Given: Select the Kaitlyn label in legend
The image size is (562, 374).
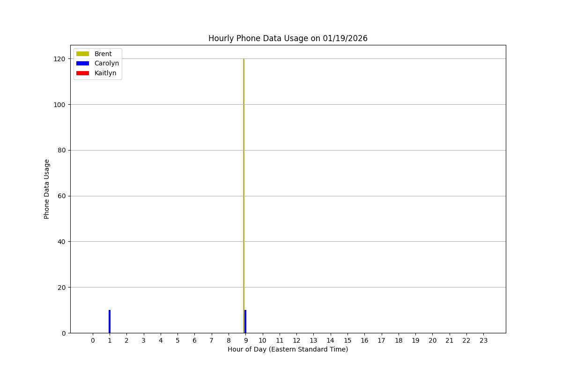Looking at the screenshot, I should (105, 73).
